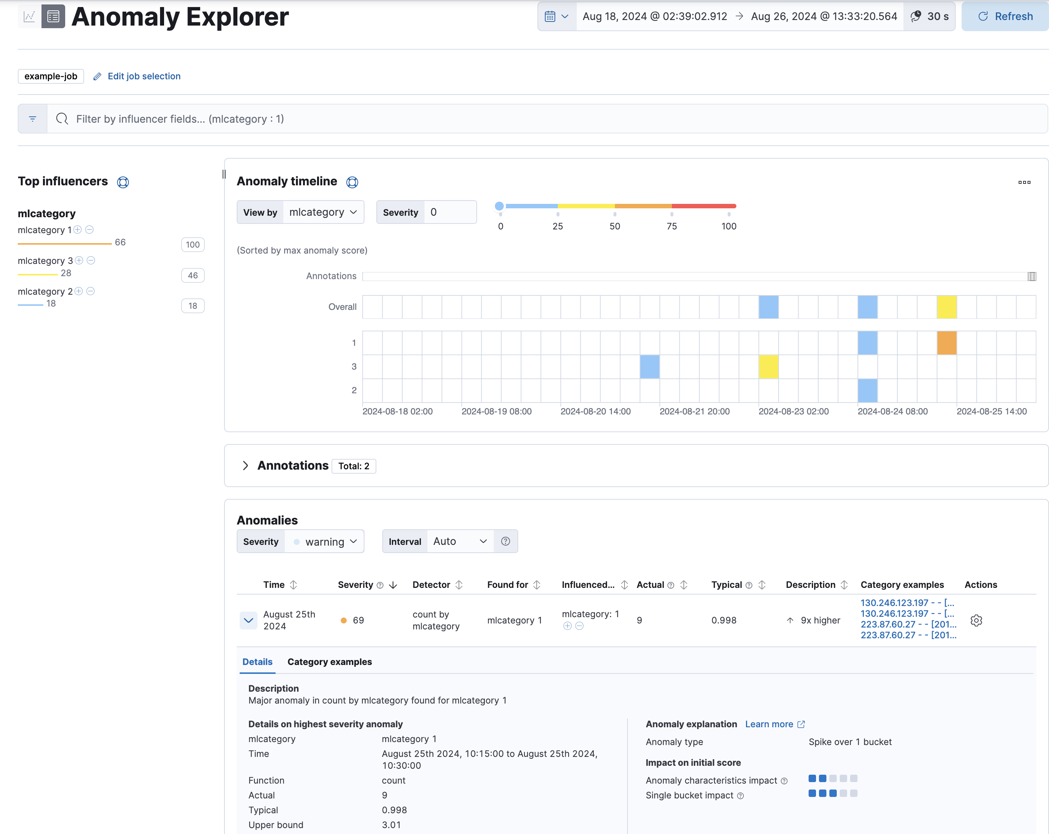Change the Severity warning dropdown
The height and width of the screenshot is (834, 1049).
tap(324, 541)
